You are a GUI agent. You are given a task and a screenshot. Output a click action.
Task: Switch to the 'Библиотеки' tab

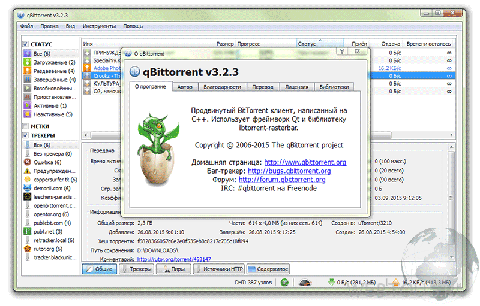coord(334,87)
